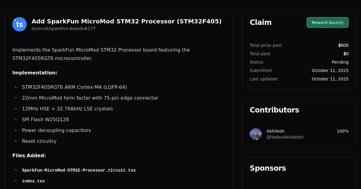Select the green Reward bounty button icon area
This screenshot has width=361, height=189.
click(x=327, y=22)
